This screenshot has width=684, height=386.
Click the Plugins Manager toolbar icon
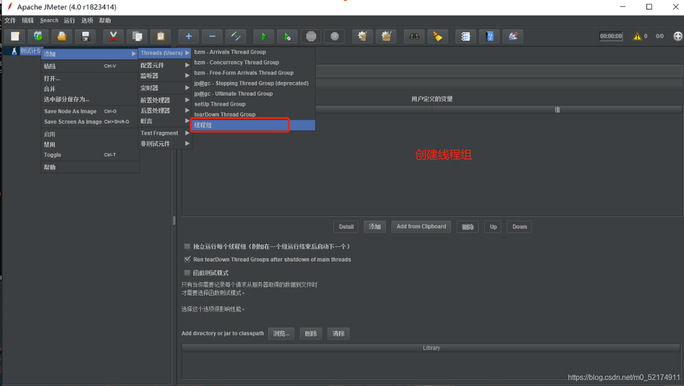[x=513, y=36]
